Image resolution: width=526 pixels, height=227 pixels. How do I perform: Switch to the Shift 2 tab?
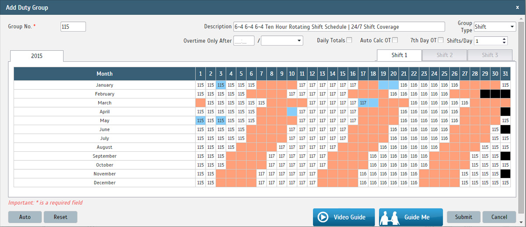click(x=444, y=55)
